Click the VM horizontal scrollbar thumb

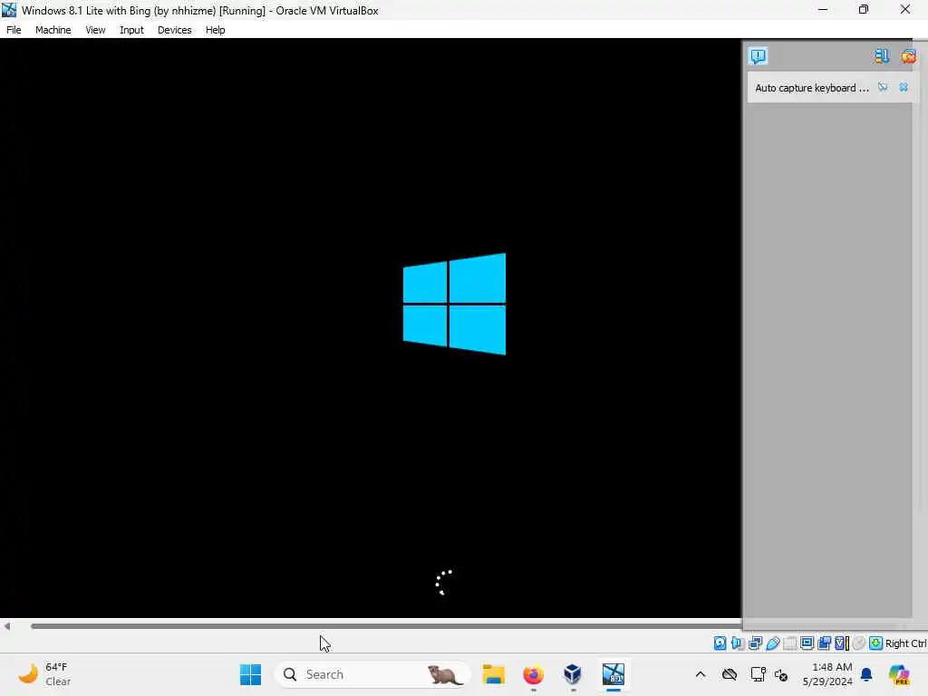tap(386, 626)
